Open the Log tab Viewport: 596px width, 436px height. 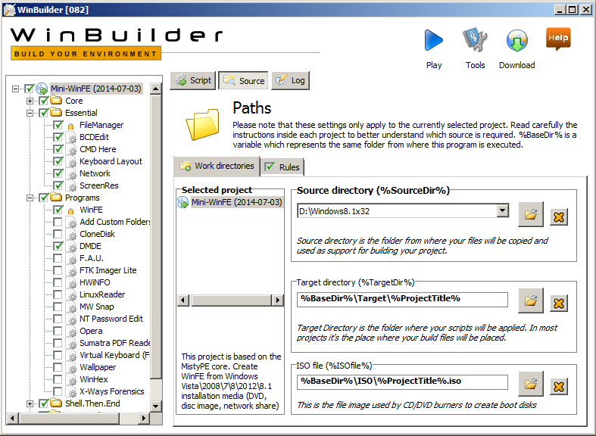click(x=290, y=80)
